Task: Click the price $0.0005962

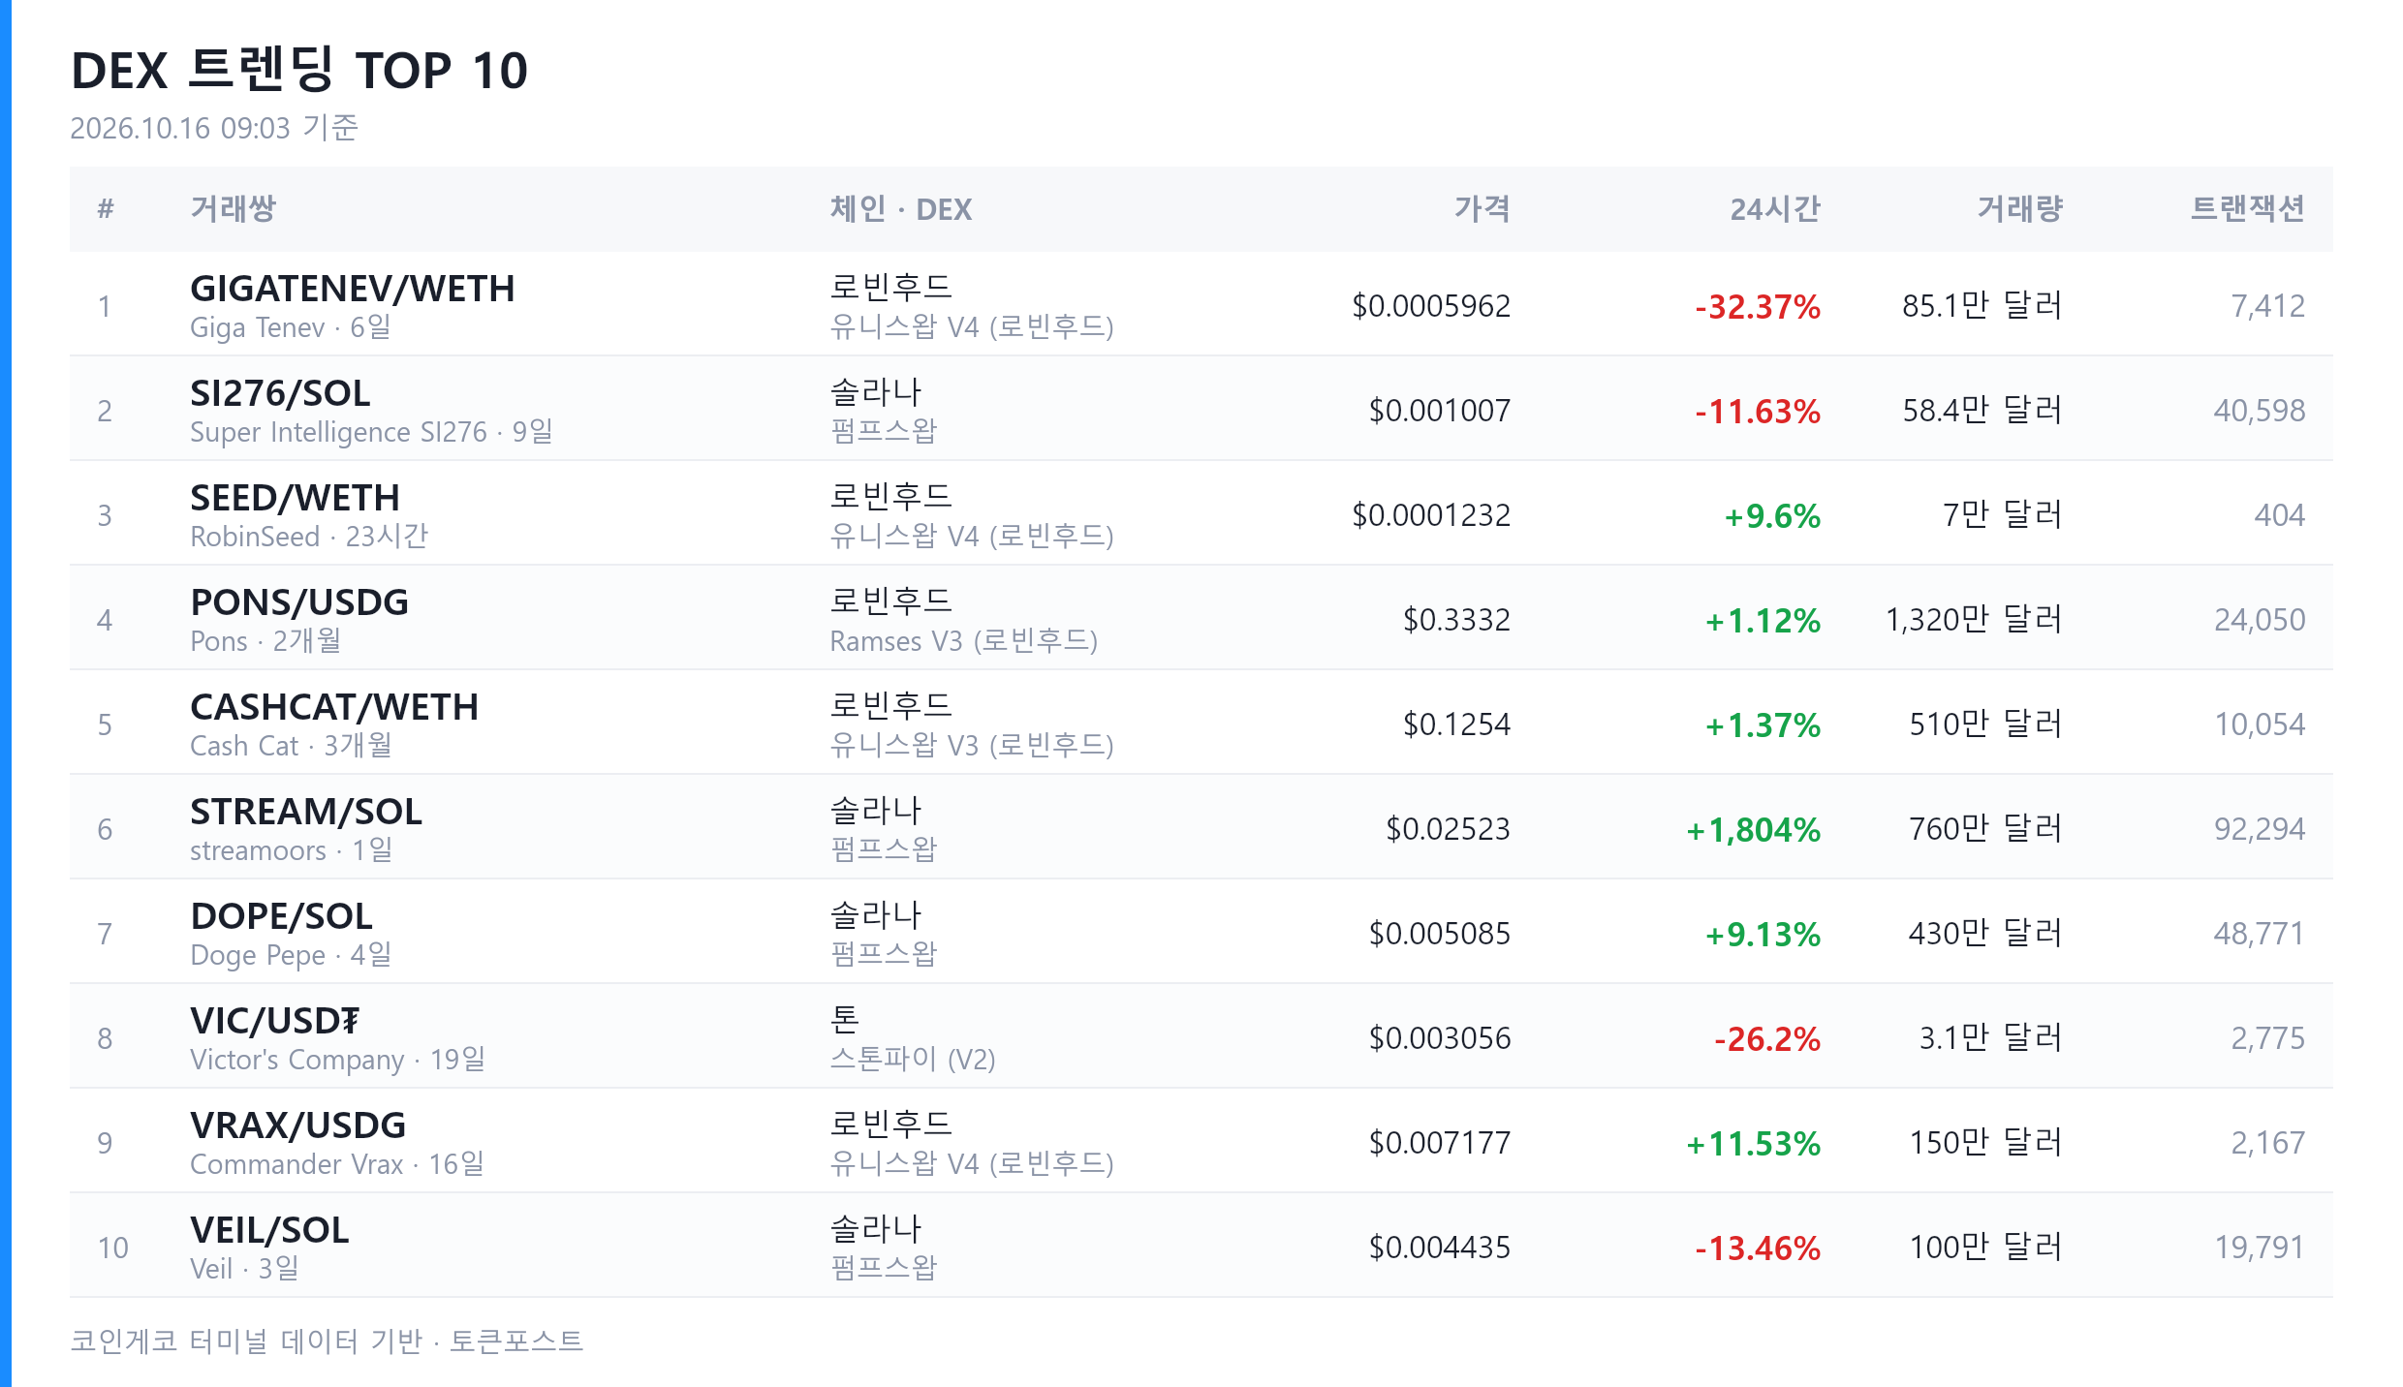Action: (1431, 306)
